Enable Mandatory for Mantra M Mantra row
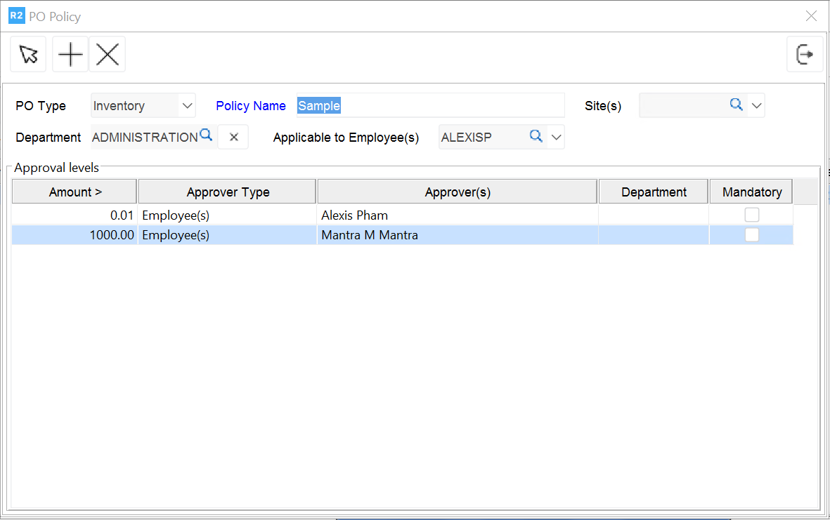 (751, 235)
